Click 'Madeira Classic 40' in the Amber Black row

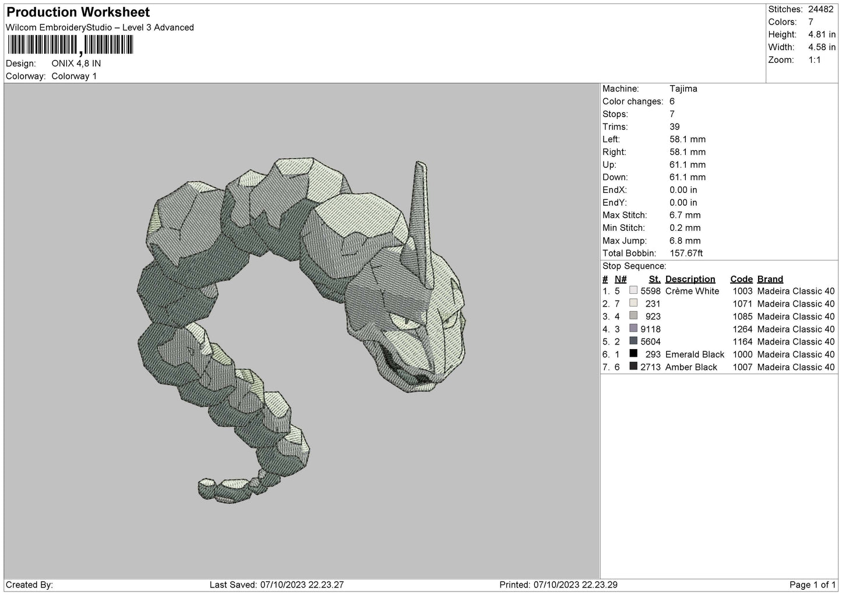pos(796,367)
